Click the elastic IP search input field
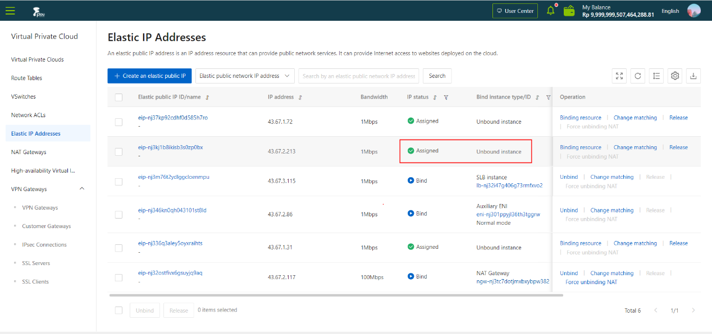 point(359,76)
